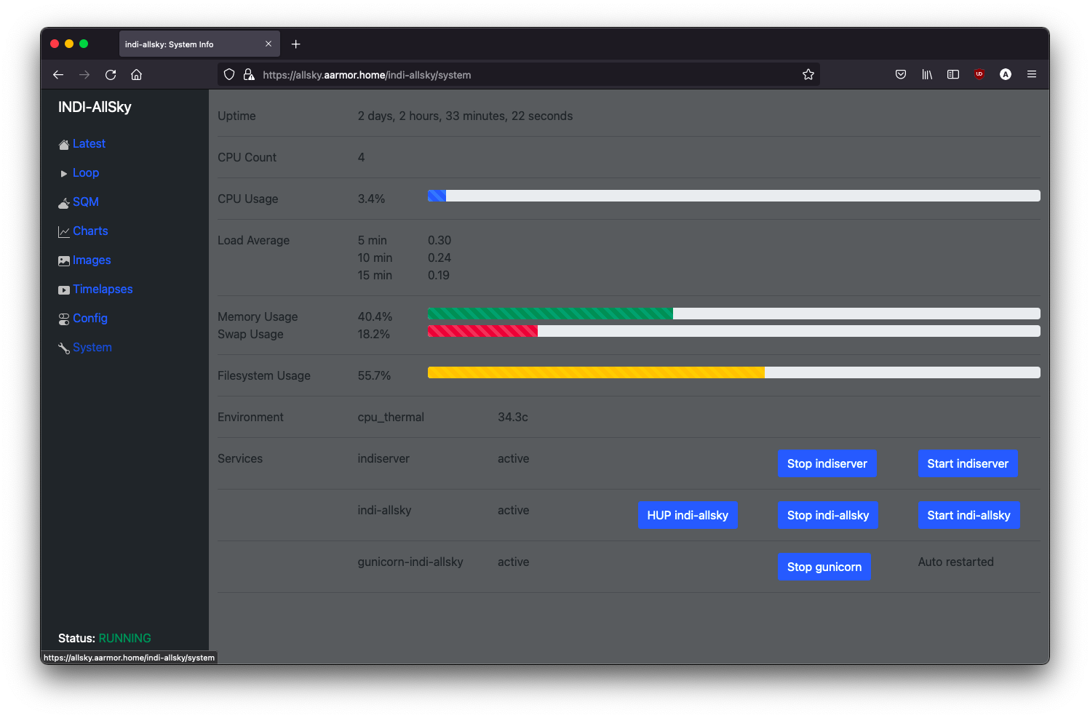Click the line chart icon beside Charts
Image resolution: width=1090 pixels, height=718 pixels.
64,232
